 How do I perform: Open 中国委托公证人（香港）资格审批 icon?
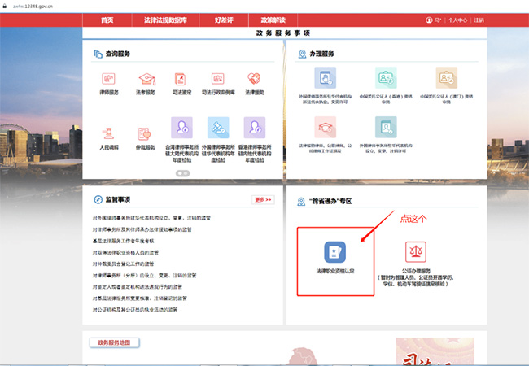pyautogui.click(x=386, y=78)
